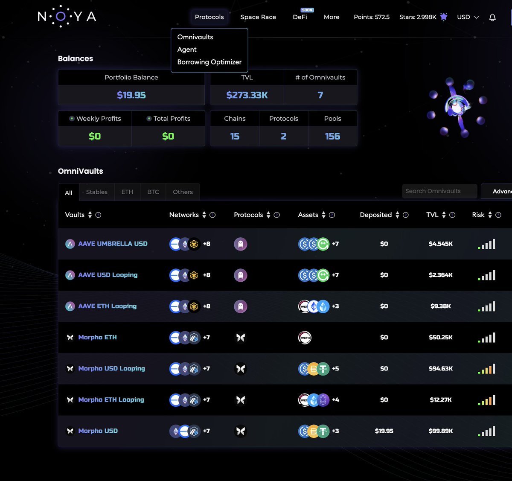This screenshot has height=481, width=512.
Task: Click network icons in AAVE UMBRELLA USD row
Action: pyautogui.click(x=185, y=244)
